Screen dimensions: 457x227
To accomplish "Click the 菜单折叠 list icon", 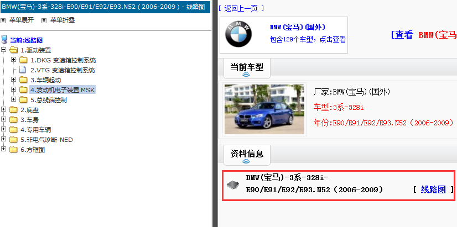I will [x=44, y=20].
